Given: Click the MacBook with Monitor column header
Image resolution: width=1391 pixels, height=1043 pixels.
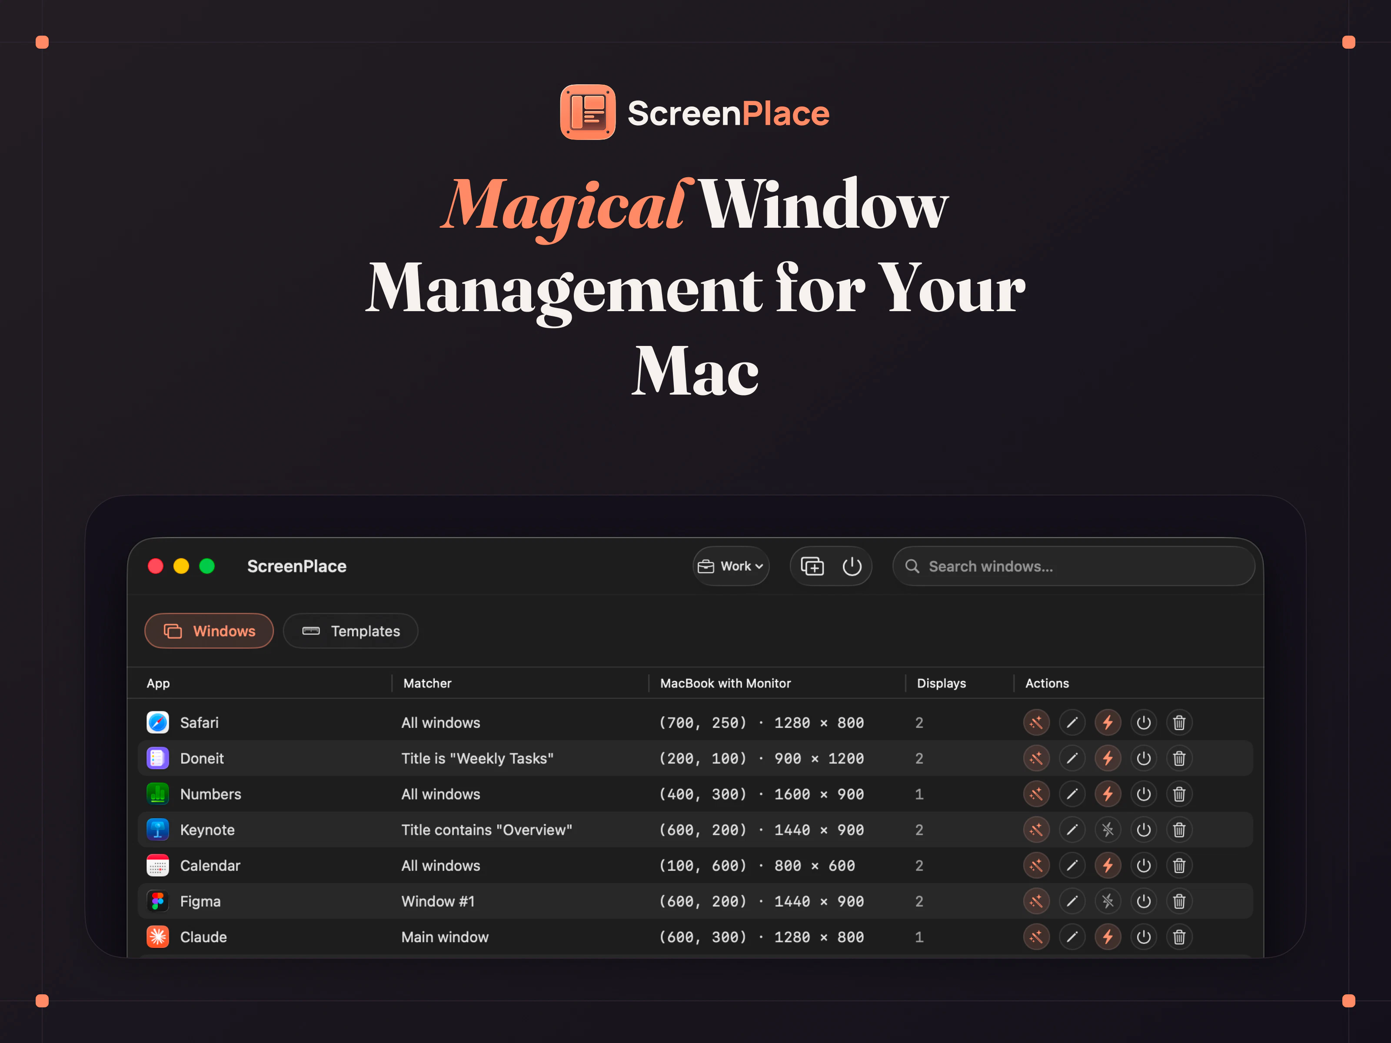Looking at the screenshot, I should [x=725, y=684].
